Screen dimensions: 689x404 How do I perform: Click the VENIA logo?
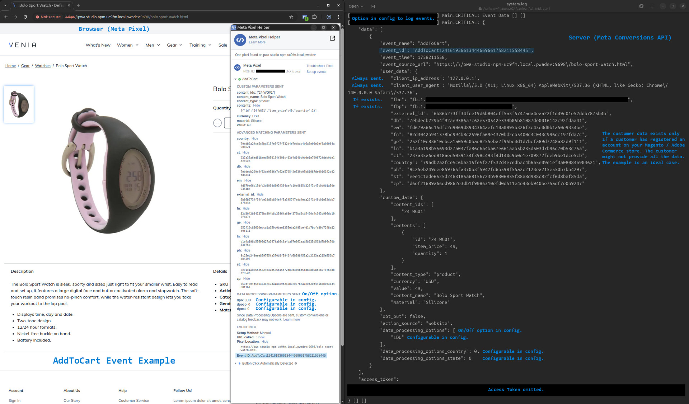[x=23, y=45]
